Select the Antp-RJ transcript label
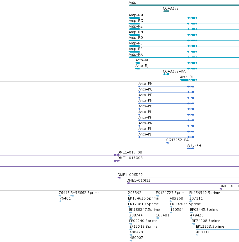This screenshot has width=239, height=242. (x=142, y=66)
